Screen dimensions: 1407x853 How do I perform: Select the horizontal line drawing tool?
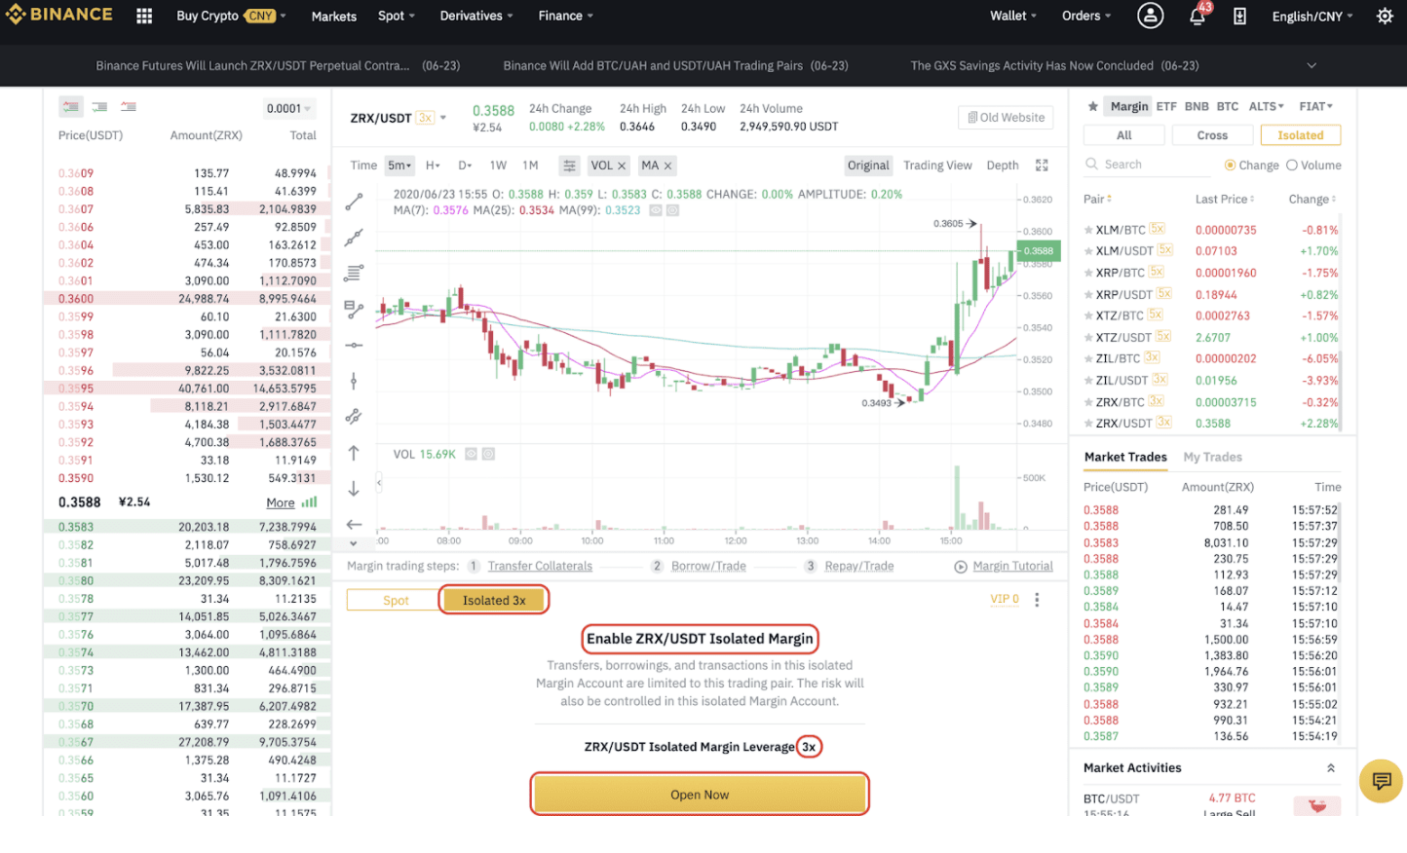pyautogui.click(x=354, y=345)
